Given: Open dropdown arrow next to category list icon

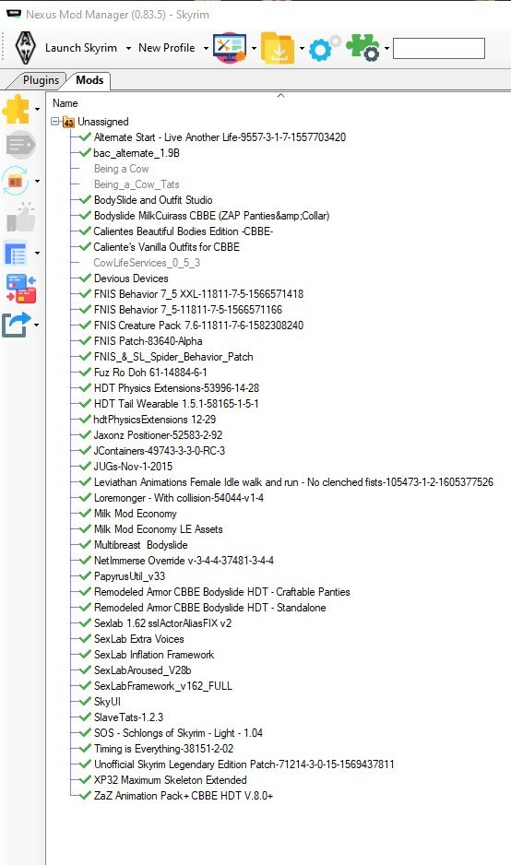Looking at the screenshot, I should (37, 254).
